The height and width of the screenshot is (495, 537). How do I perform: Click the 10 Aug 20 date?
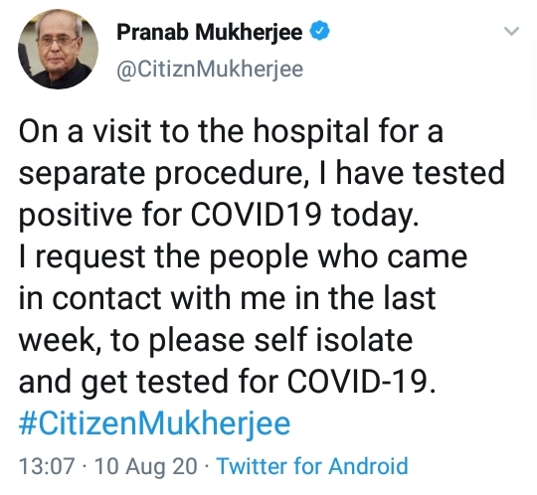[x=146, y=466]
